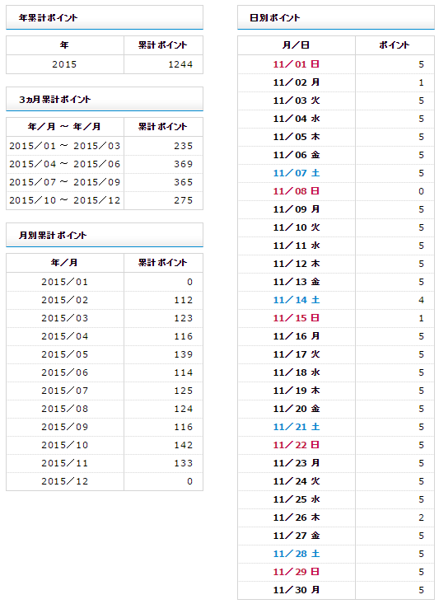Select the 年累計ポイント section header

pyautogui.click(x=105, y=17)
